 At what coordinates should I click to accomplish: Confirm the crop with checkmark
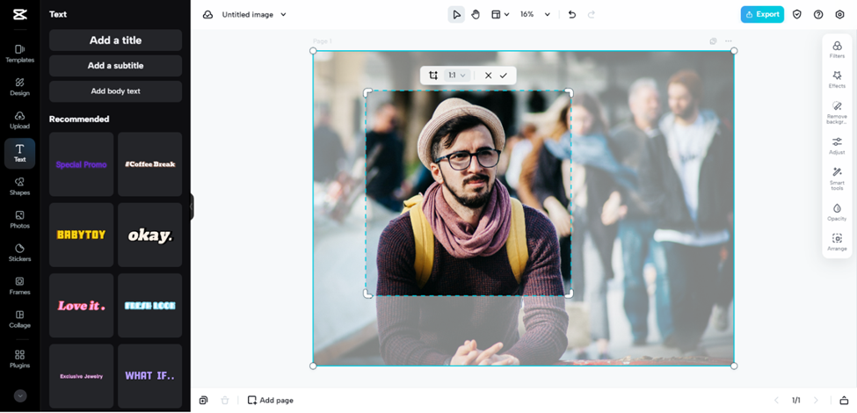[504, 76]
